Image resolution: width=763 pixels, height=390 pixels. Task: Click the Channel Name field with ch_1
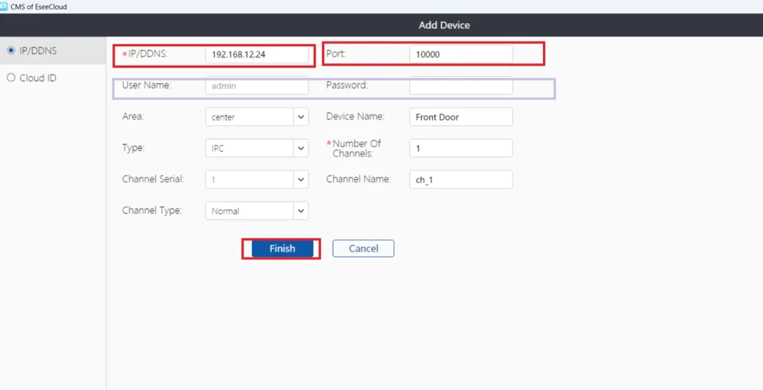[460, 179]
